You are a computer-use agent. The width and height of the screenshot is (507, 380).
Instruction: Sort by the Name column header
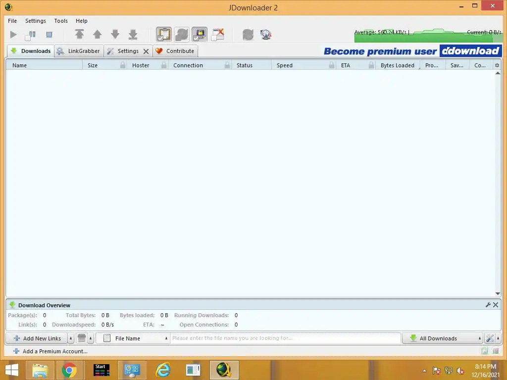[x=44, y=65]
